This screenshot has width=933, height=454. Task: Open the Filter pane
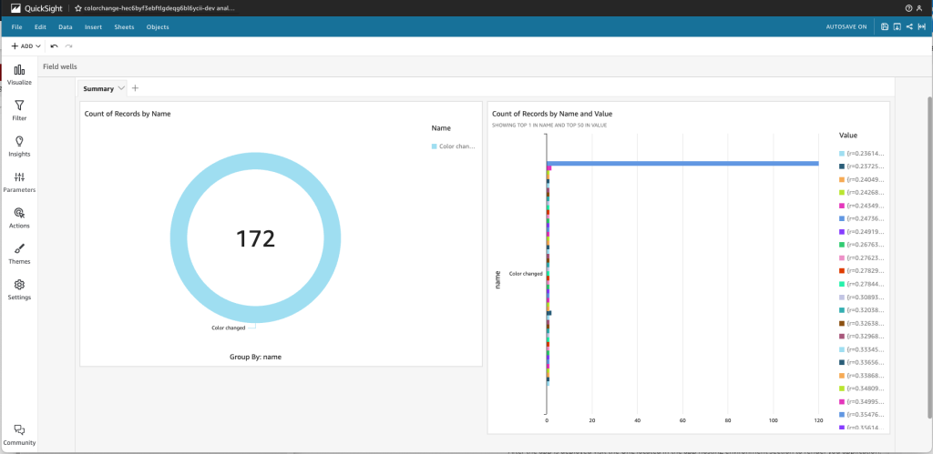pyautogui.click(x=19, y=110)
